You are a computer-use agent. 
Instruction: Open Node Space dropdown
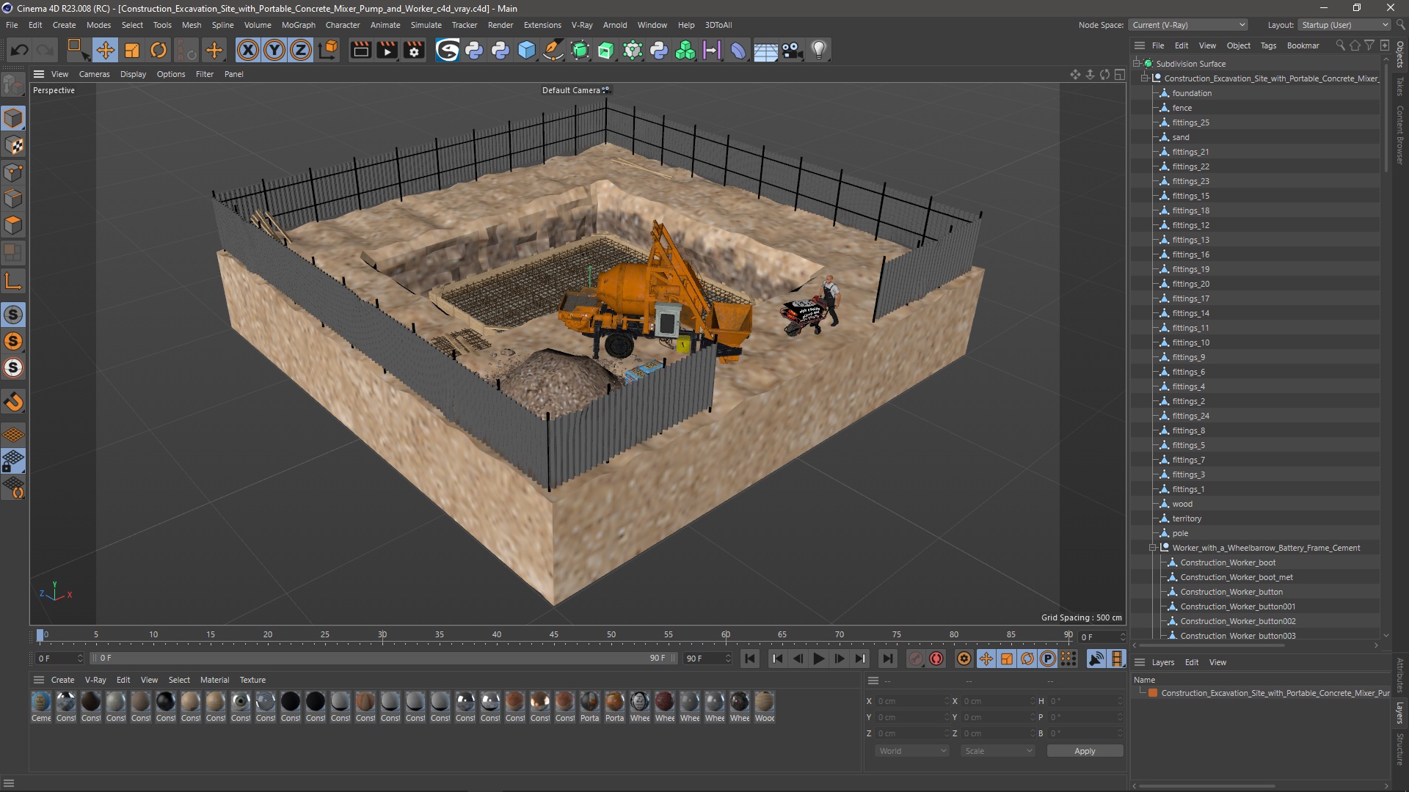(1188, 25)
